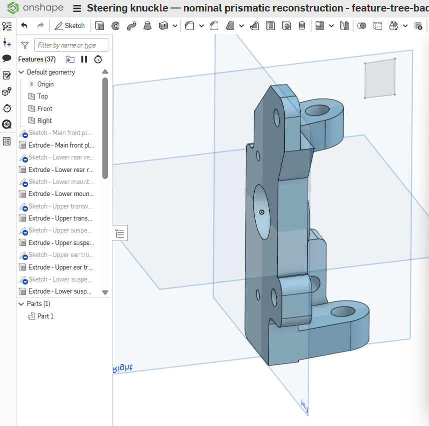
Task: Open the dropdown next to Fillet
Action: (x=202, y=26)
